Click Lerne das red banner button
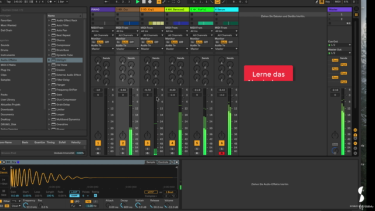 point(268,73)
